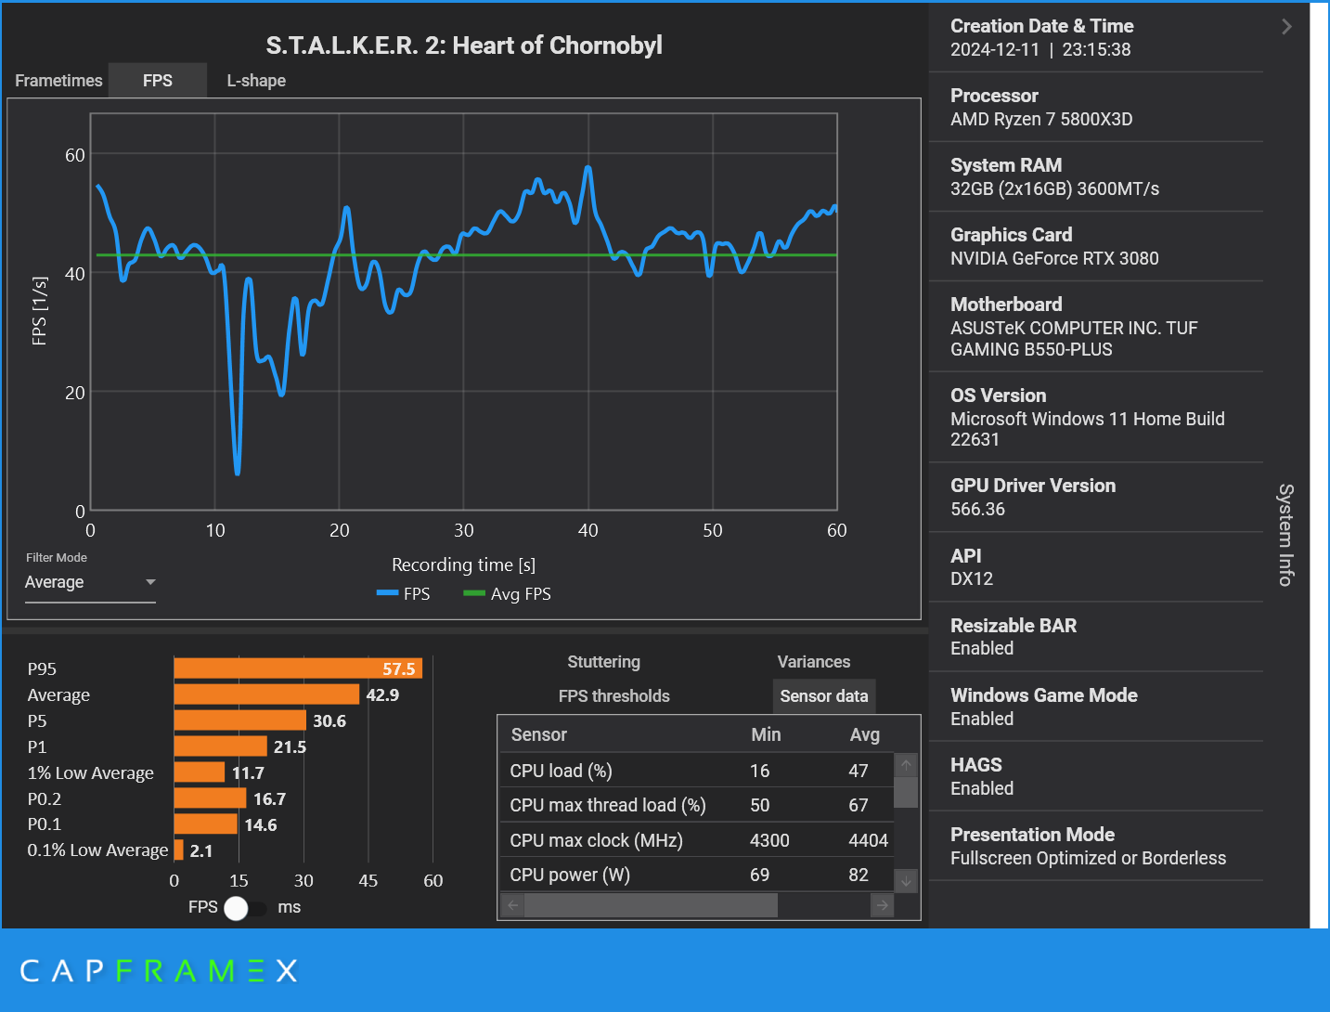Toggle Avg FPS legend entry

pyautogui.click(x=507, y=593)
